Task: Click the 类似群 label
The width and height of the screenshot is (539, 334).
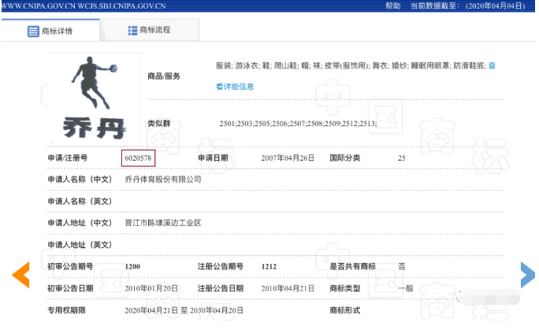Action: coord(159,124)
